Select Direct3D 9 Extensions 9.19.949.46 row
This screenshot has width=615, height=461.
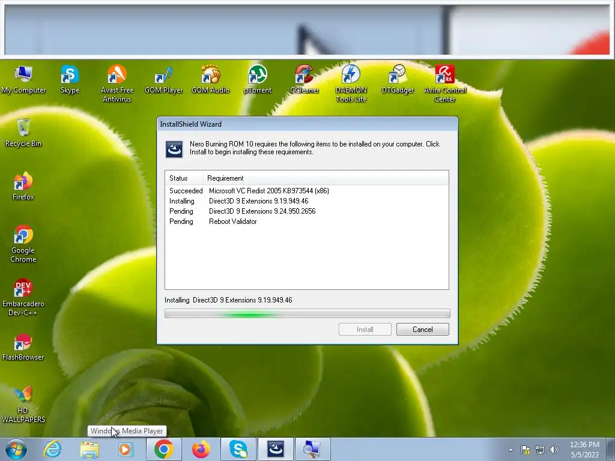(307, 201)
